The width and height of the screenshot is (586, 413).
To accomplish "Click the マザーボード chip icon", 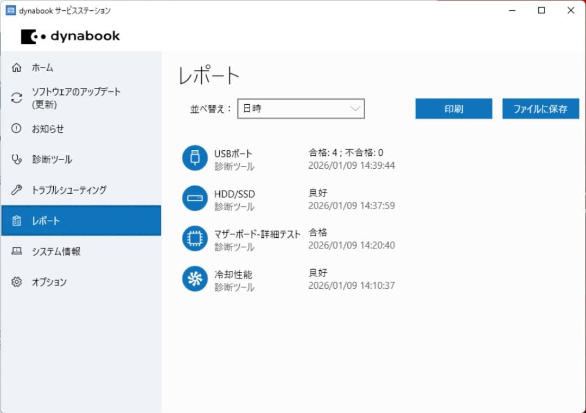I will (194, 238).
